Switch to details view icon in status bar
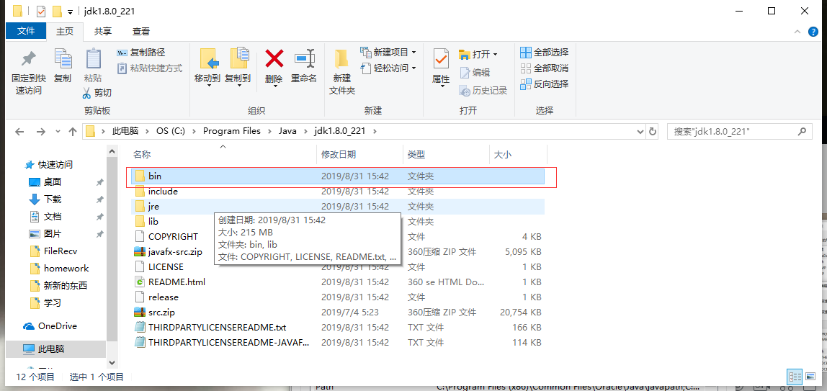Screen dimensions: 827x391 (795, 377)
